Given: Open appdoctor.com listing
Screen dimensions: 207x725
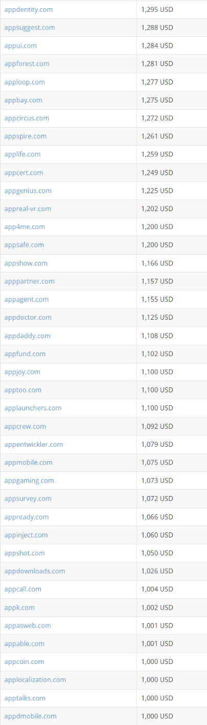Looking at the screenshot, I should click(x=28, y=318).
